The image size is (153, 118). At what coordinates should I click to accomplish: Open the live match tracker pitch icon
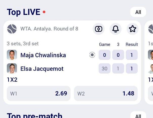[x=99, y=29]
